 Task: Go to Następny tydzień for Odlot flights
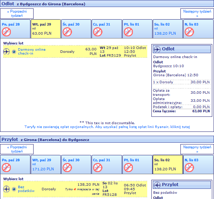tap(197, 14)
